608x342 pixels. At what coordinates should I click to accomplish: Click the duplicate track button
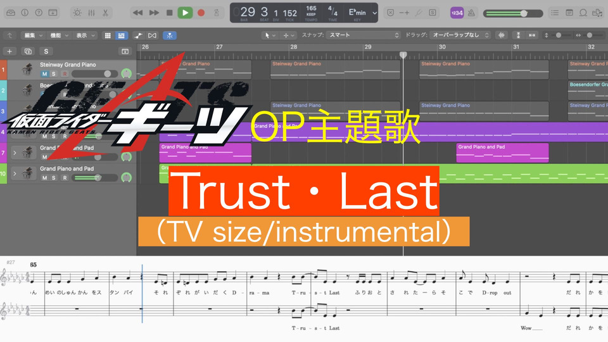click(28, 51)
